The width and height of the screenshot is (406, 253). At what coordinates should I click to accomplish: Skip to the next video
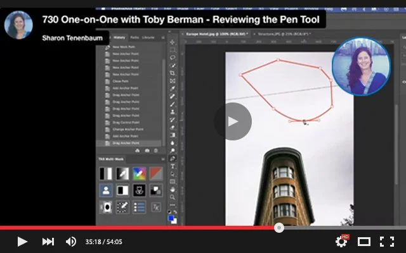pos(48,242)
